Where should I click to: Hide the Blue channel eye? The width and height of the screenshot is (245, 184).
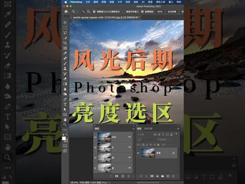tap(95, 168)
